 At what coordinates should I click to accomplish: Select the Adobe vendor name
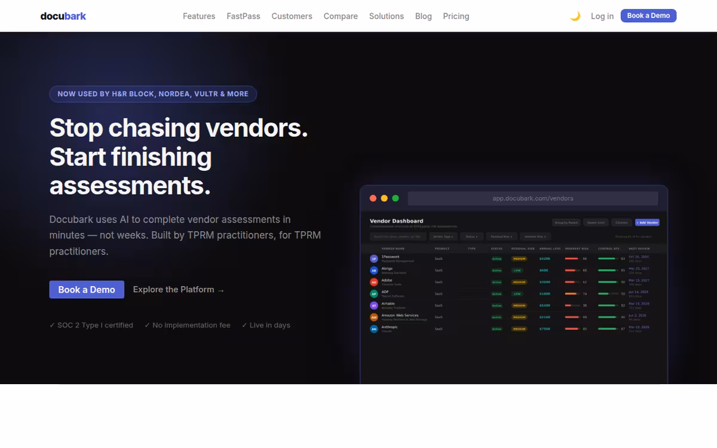pos(387,280)
